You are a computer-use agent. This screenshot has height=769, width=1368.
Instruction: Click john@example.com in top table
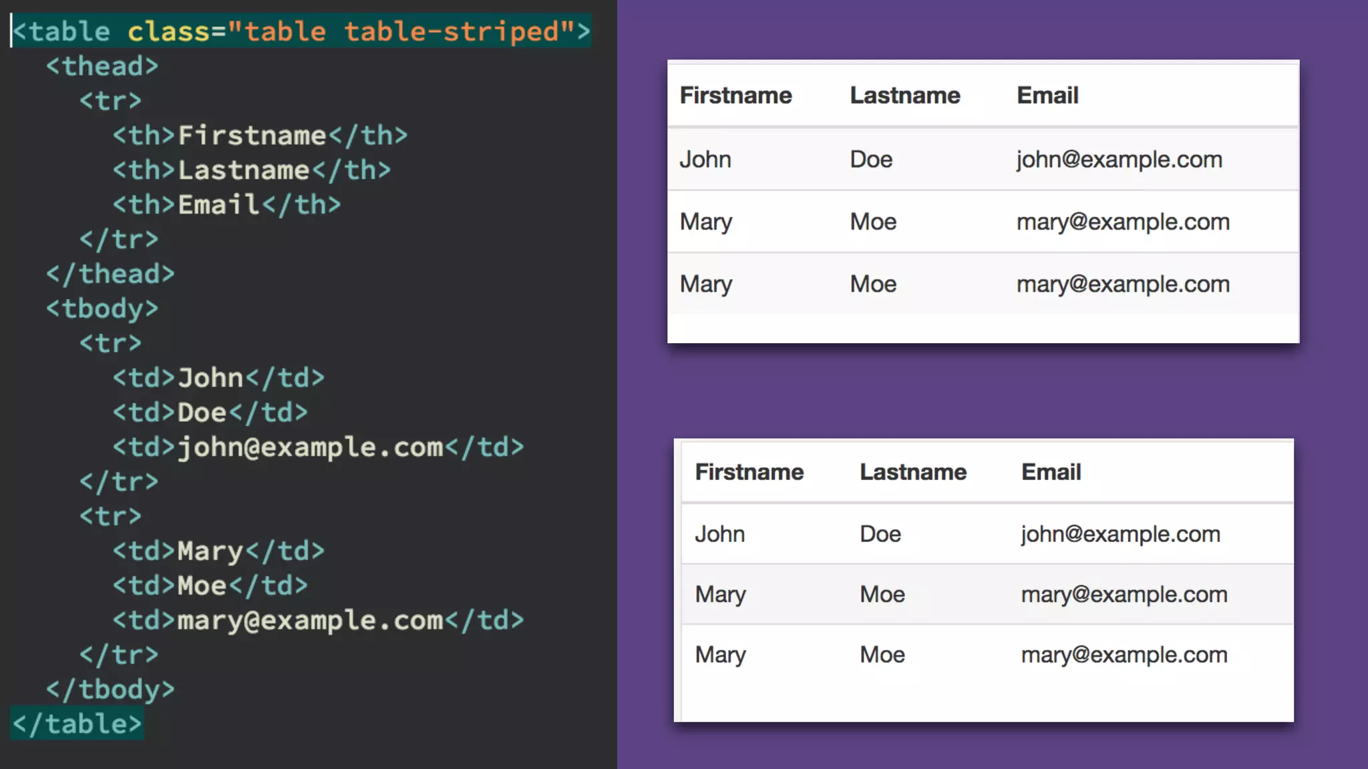[x=1119, y=160]
